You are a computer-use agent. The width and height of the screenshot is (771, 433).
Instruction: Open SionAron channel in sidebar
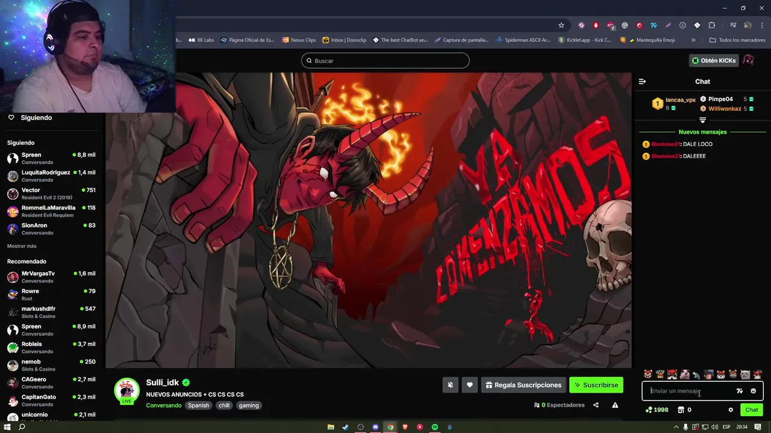(51, 229)
